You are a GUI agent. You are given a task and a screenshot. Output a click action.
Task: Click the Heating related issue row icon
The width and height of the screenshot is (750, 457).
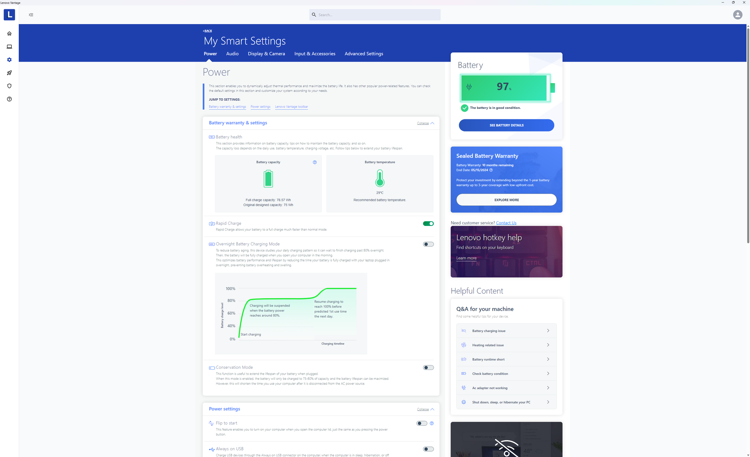tap(464, 345)
